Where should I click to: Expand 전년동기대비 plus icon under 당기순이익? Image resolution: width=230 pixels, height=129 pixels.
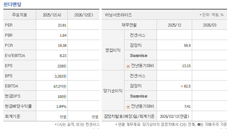coord(128,107)
